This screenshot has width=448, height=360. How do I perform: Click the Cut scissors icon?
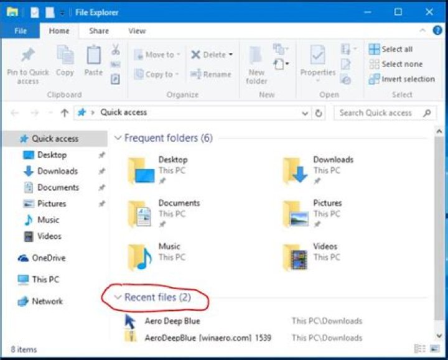(116, 49)
